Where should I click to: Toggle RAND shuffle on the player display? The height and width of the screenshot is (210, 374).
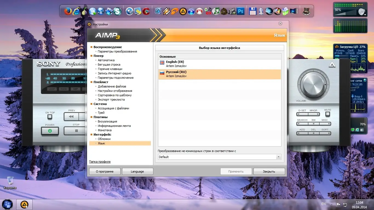[x=64, y=89]
